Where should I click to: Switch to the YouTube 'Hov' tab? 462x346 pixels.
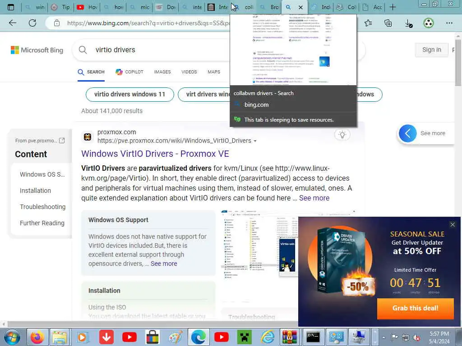(x=87, y=7)
